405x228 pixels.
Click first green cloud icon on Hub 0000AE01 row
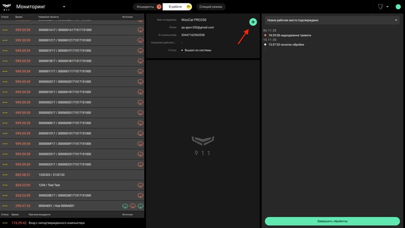tap(125, 206)
